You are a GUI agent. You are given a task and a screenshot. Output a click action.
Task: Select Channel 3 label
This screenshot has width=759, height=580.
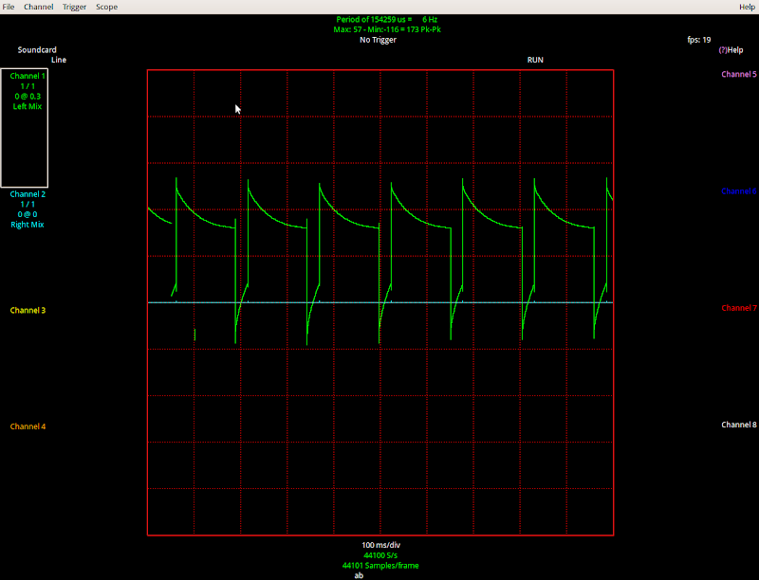[x=28, y=311]
